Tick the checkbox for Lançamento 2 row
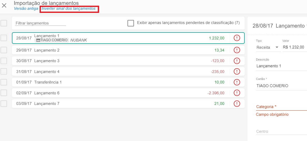 point(4,50)
